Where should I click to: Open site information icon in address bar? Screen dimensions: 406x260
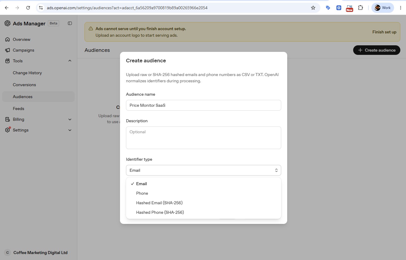tap(41, 8)
